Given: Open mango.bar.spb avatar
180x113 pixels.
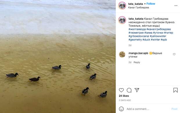Looking at the screenshot, I should pos(122,54).
